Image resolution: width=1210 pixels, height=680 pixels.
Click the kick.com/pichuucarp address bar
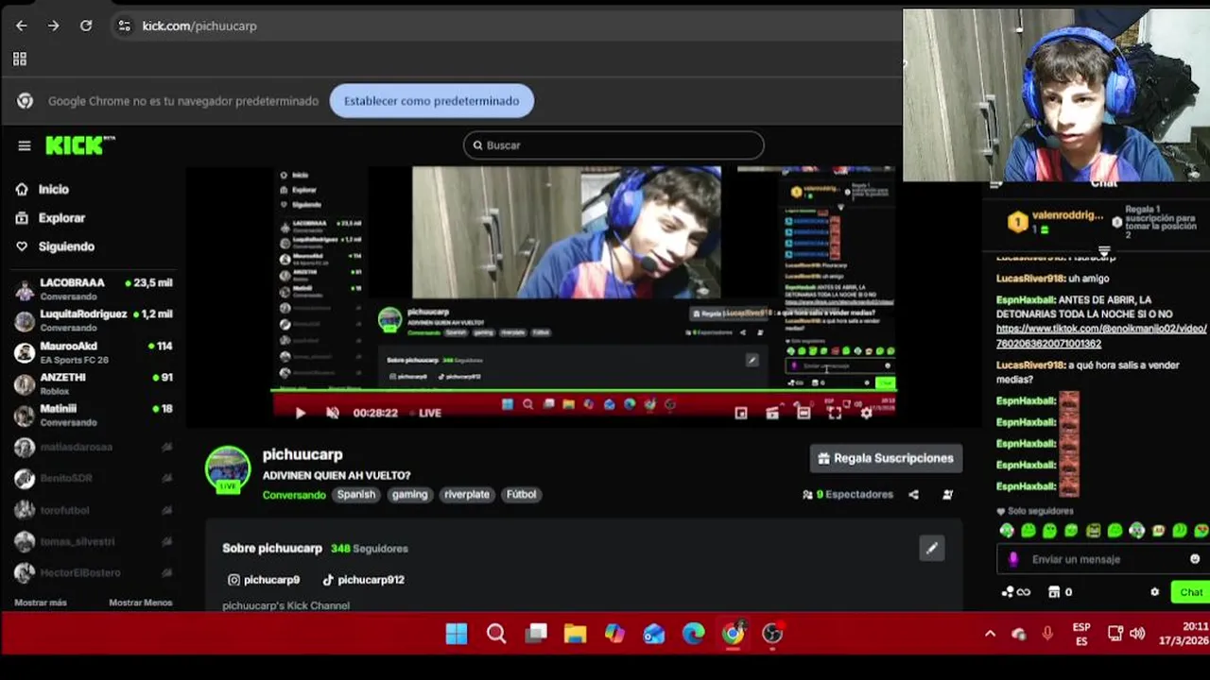point(199,25)
